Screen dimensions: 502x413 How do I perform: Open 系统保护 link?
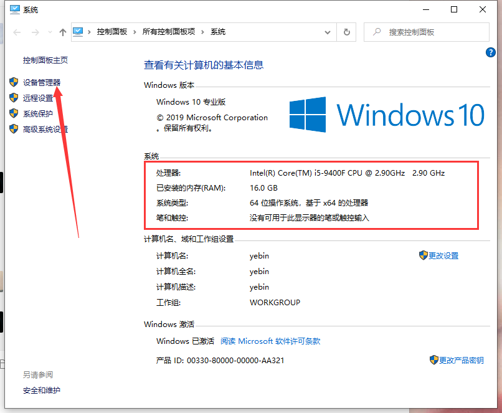point(38,113)
